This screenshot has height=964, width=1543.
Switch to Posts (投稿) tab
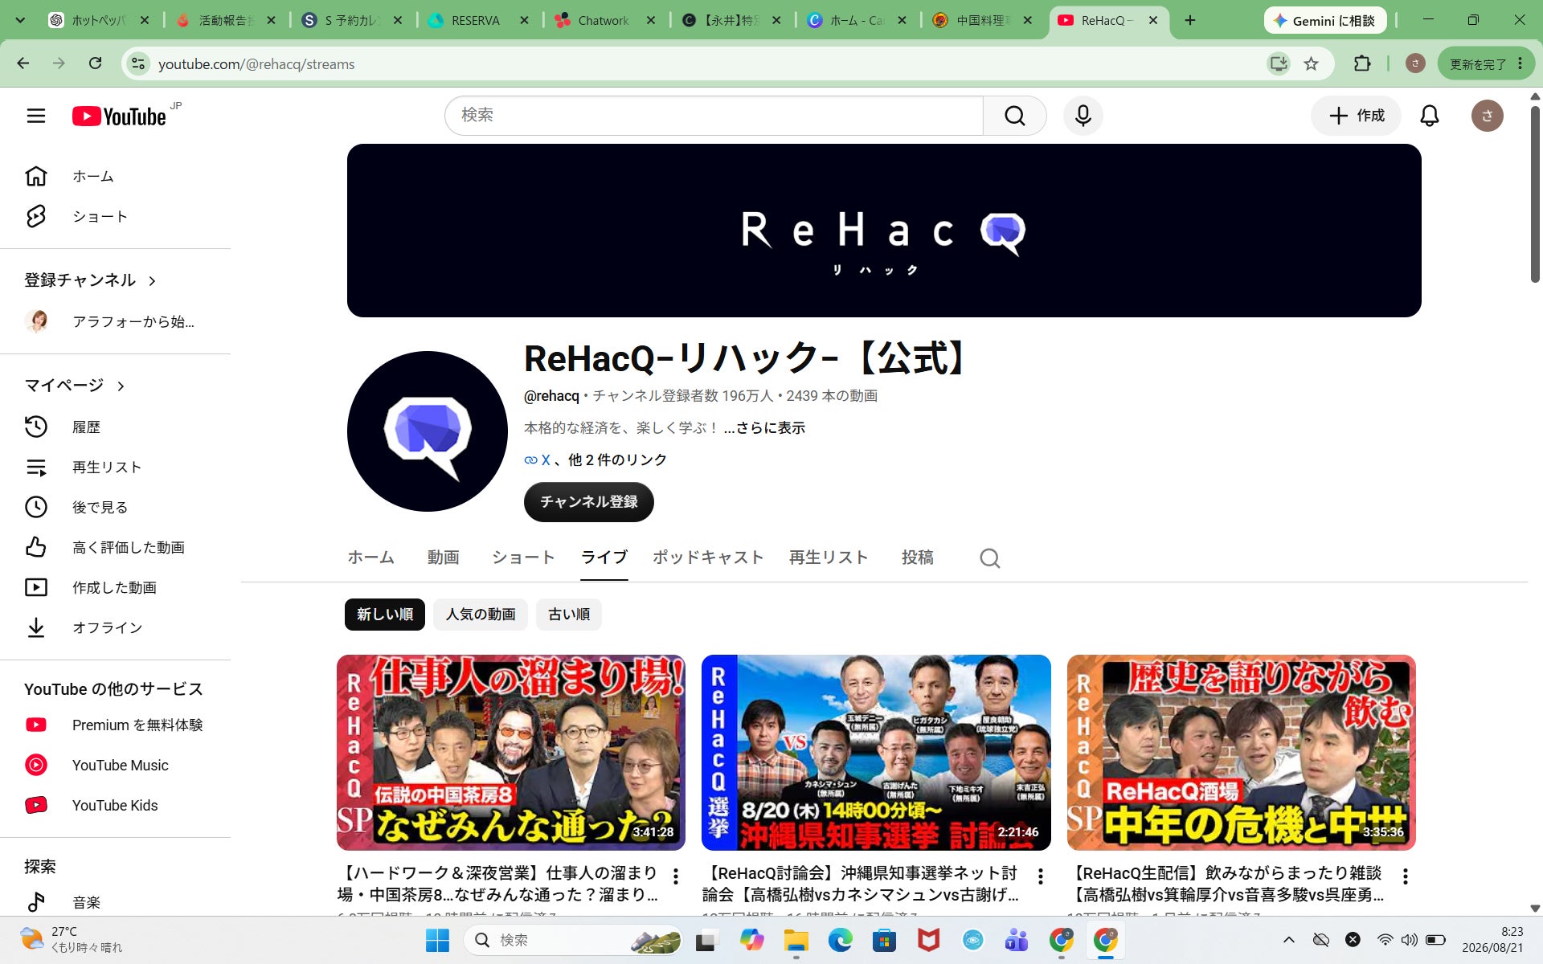point(918,558)
